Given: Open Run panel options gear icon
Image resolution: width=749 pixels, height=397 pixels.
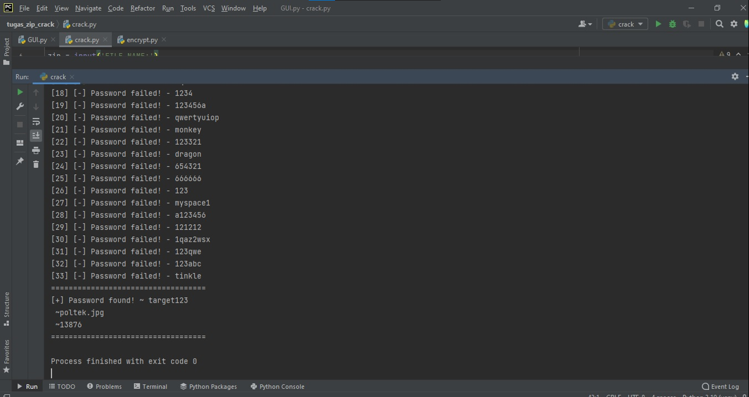Looking at the screenshot, I should coord(735,77).
